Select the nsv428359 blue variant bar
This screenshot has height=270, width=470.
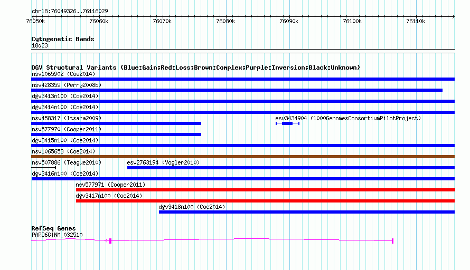coord(237,90)
